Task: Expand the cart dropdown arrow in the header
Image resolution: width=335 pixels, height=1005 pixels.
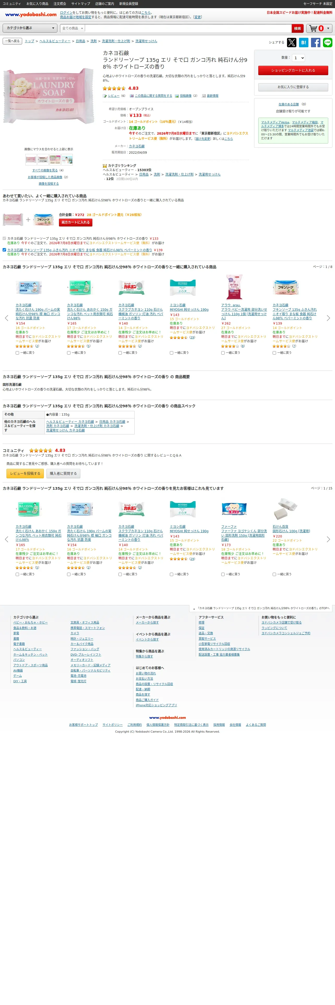Action: 328,28
